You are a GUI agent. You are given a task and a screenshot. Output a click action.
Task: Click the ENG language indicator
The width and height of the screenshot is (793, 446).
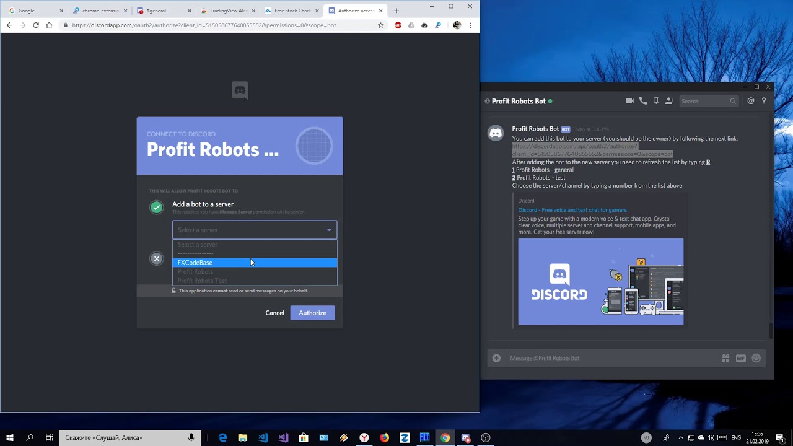coord(736,437)
